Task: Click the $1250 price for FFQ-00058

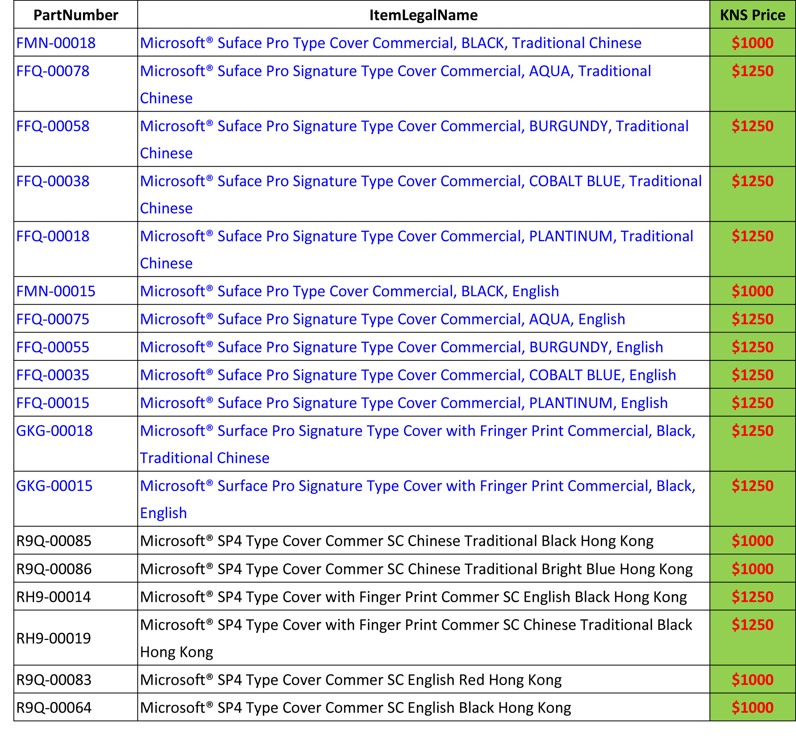Action: (753, 126)
